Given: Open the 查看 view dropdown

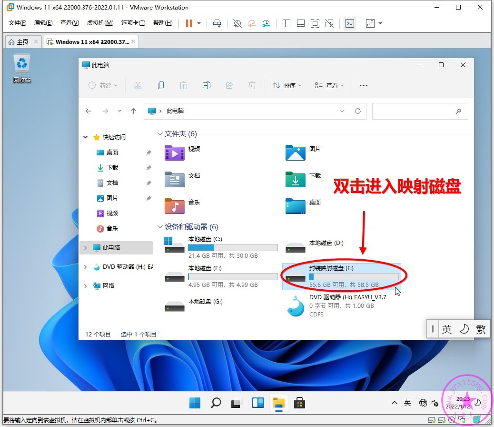Looking at the screenshot, I should 329,85.
